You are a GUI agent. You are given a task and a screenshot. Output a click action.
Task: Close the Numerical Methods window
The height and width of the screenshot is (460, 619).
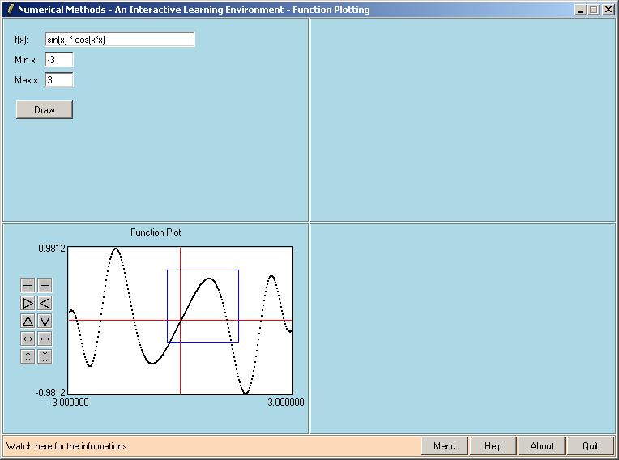(608, 10)
